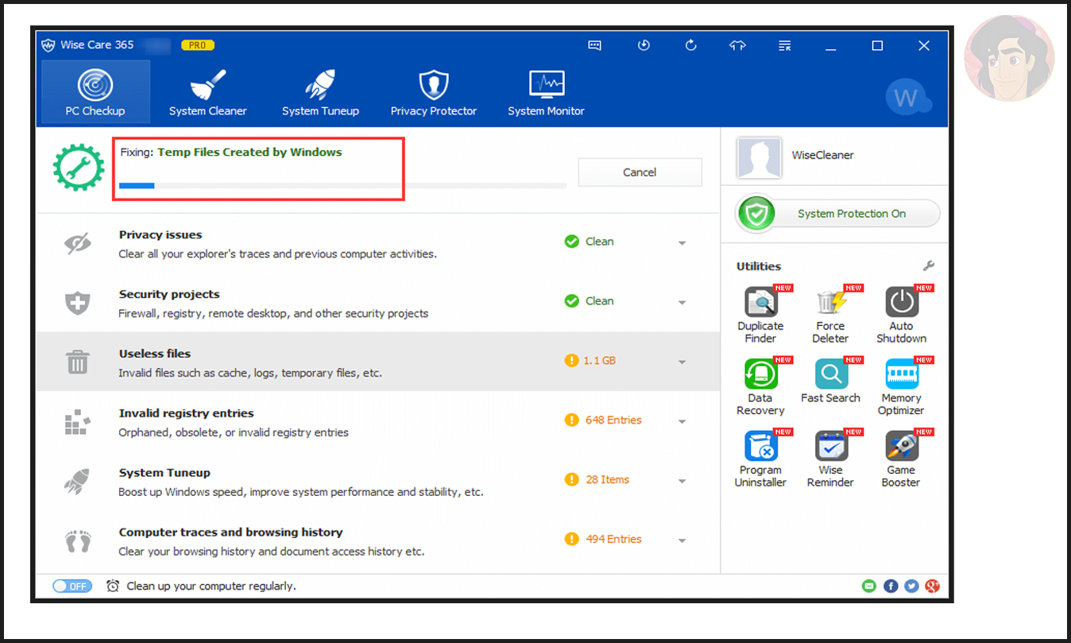1071x643 pixels.
Task: Click the scheduled restore clock icon in title bar
Action: tap(644, 45)
